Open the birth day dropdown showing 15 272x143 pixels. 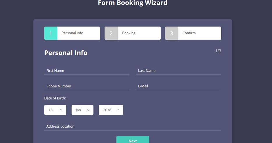tap(55, 110)
